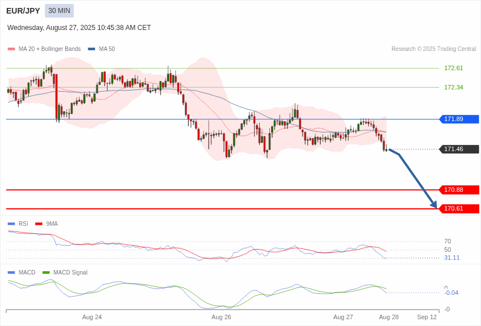Click the Aug 26 date axis label

tap(221, 317)
